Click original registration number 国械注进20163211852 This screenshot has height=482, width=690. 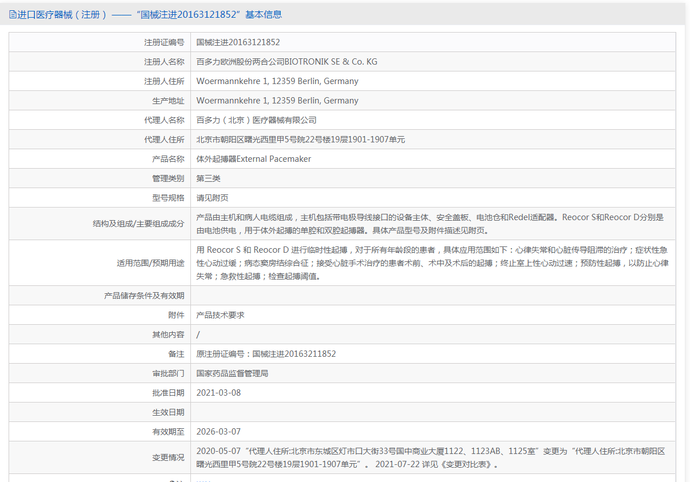coord(266,354)
